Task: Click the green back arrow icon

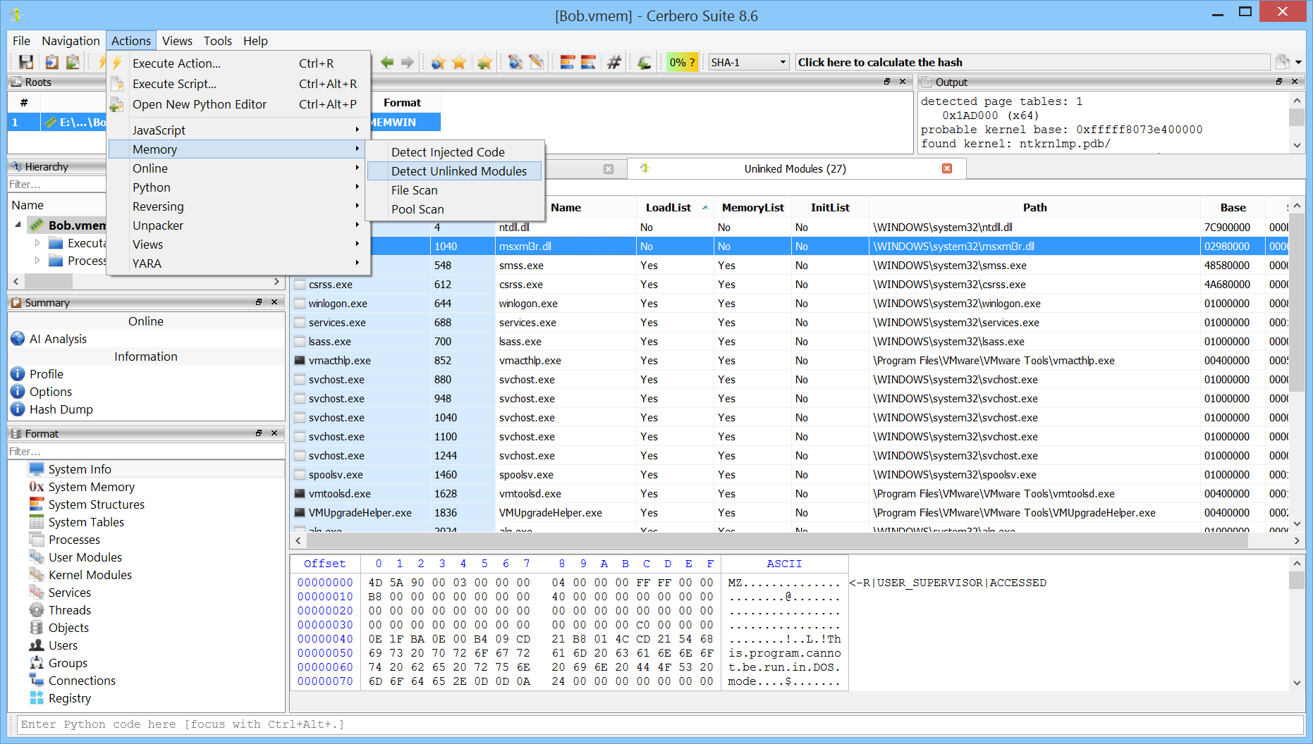Action: (387, 63)
